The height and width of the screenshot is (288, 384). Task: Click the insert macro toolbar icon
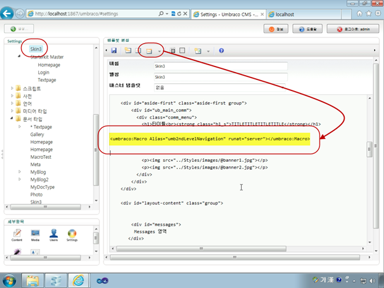pos(149,51)
